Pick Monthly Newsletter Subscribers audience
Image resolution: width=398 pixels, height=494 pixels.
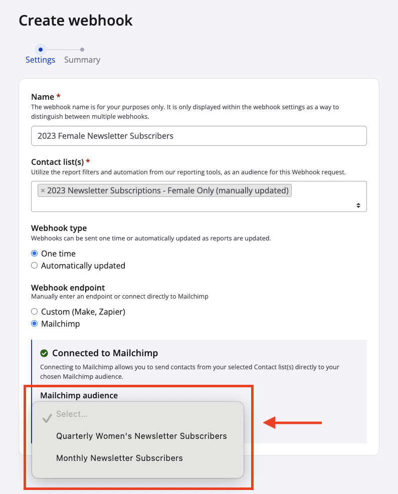[119, 458]
